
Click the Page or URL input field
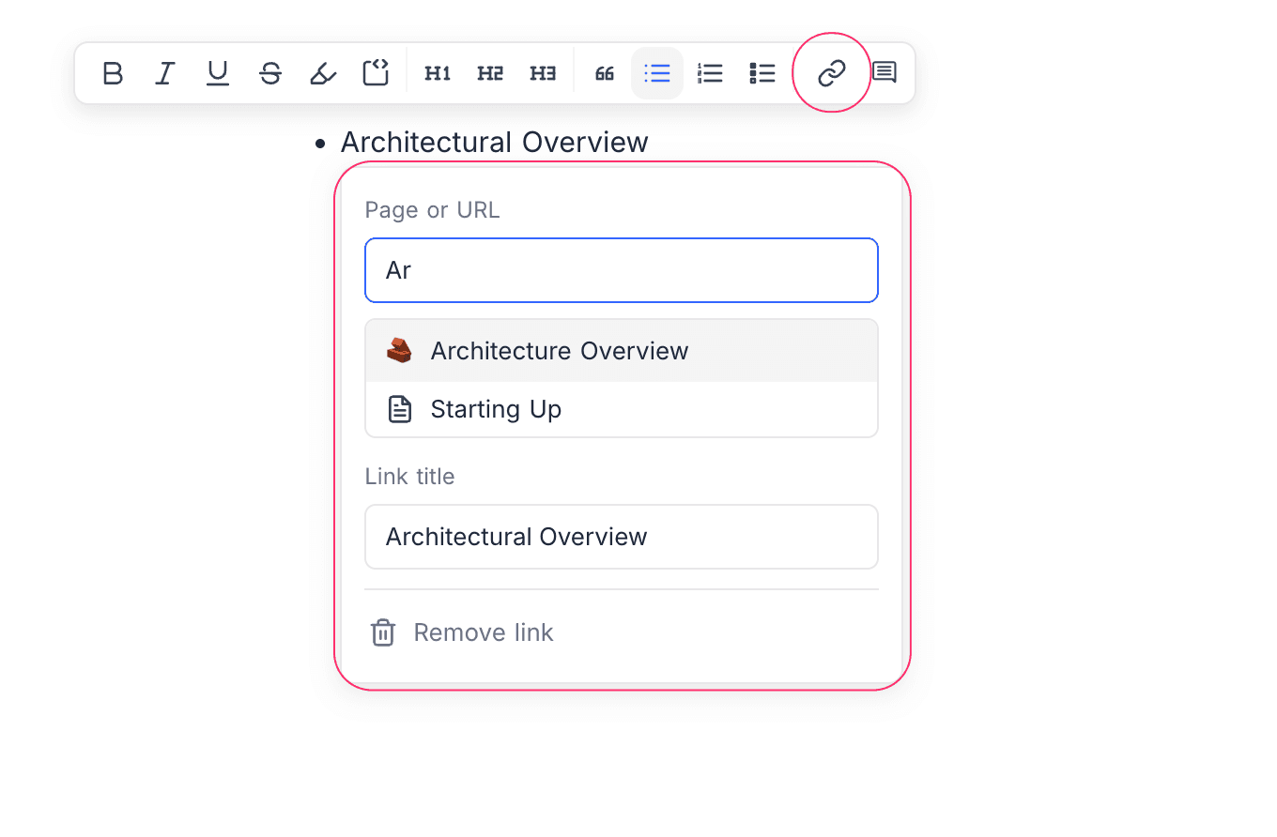click(621, 270)
